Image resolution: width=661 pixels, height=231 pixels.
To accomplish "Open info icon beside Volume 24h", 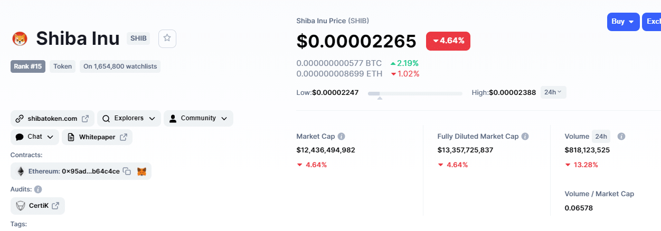I will tap(621, 136).
